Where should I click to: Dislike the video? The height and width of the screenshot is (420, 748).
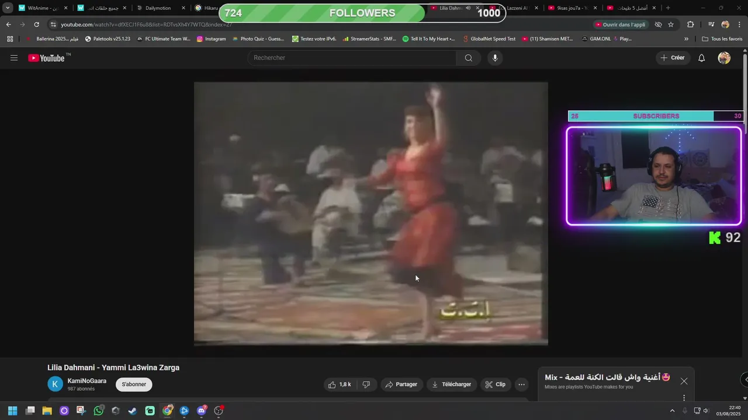tap(366, 384)
